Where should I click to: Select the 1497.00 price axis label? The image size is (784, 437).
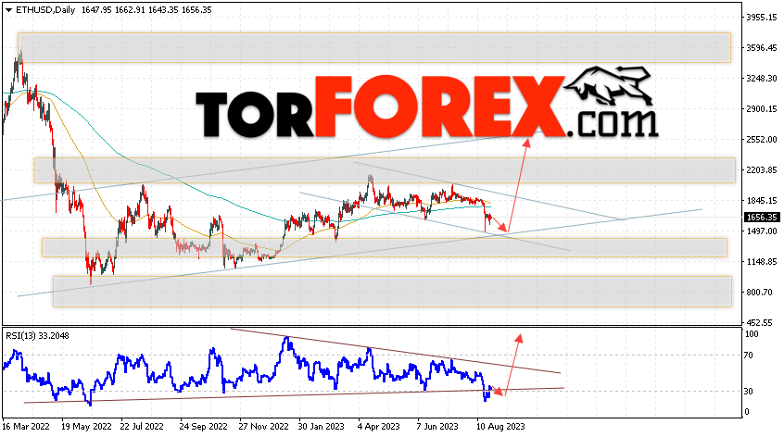coord(762,231)
